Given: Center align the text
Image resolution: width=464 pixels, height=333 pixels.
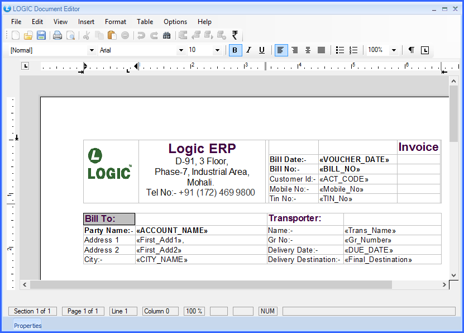Looking at the screenshot, I should pos(308,50).
